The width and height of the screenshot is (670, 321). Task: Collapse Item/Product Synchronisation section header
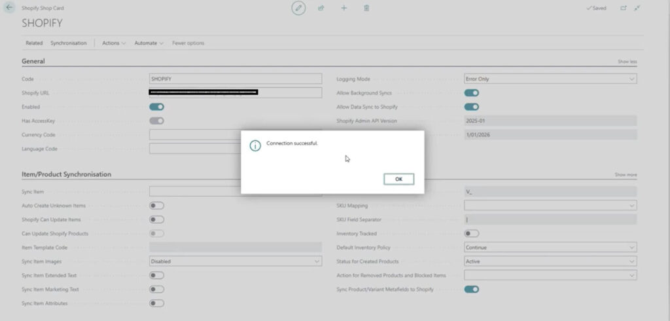click(66, 174)
